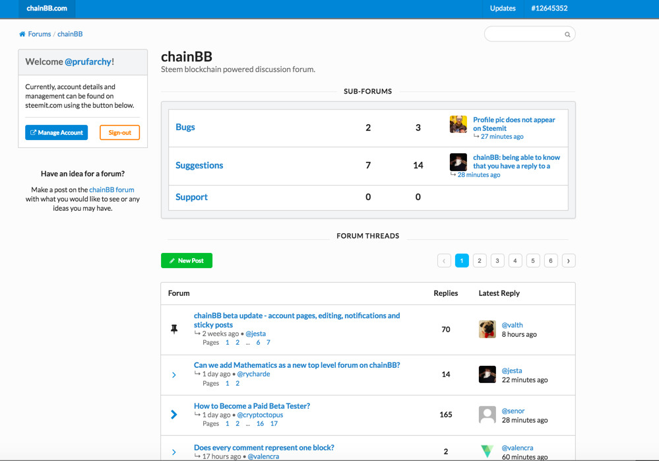Go to page 1 of Mathematics thread
This screenshot has width=659, height=461.
click(228, 383)
